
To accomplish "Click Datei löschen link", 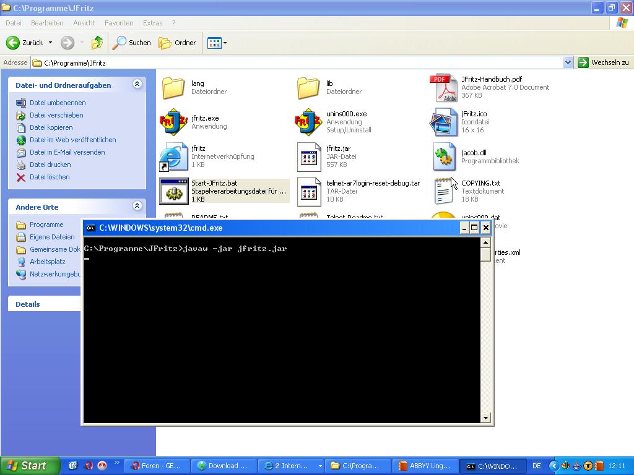I will [x=50, y=177].
